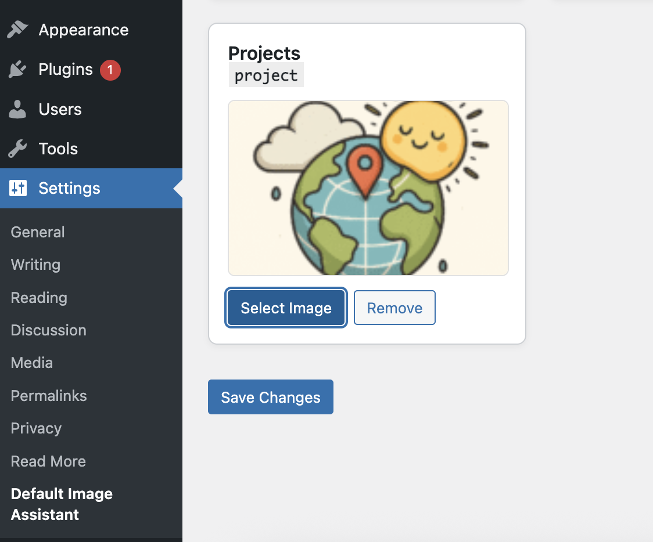The width and height of the screenshot is (653, 542).
Task: Click the Settings sidebar icon
Action: (x=17, y=188)
